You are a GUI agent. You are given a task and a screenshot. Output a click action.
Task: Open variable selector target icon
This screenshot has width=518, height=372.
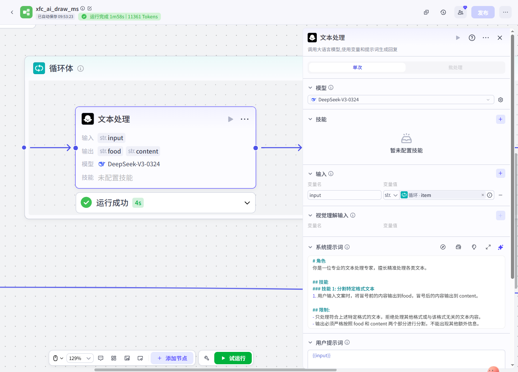pos(490,195)
